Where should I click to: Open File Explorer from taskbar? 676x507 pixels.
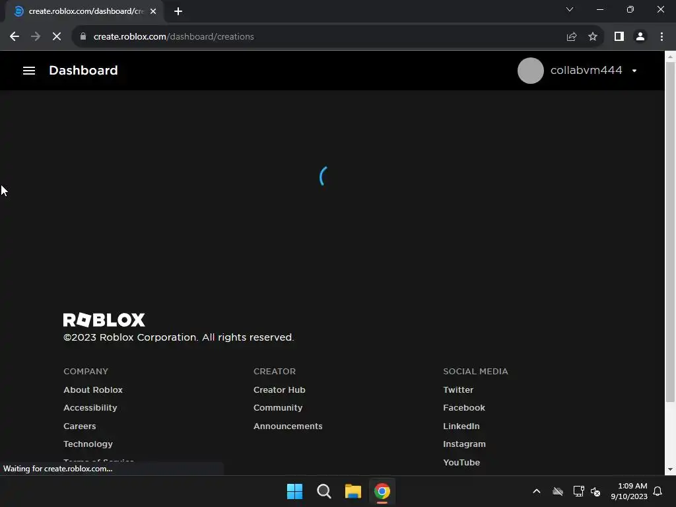point(353,491)
